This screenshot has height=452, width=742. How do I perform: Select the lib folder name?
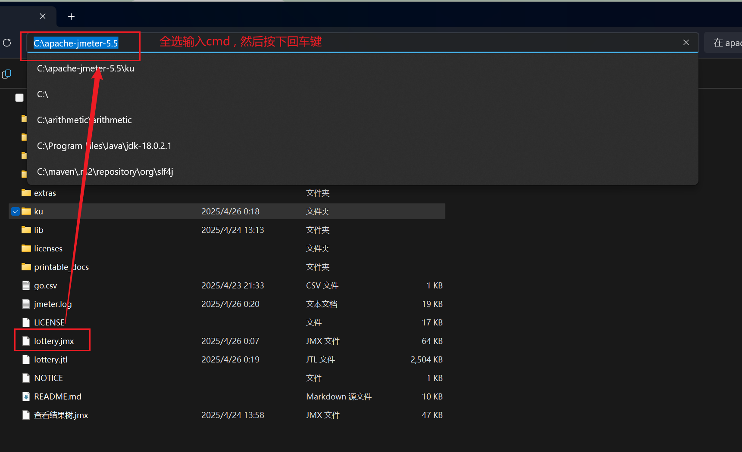(39, 230)
